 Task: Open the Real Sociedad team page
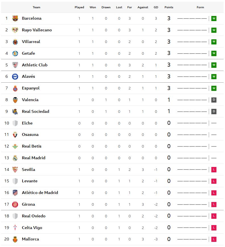point(36,111)
